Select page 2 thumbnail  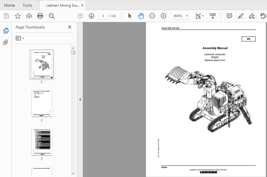[x=42, y=103]
